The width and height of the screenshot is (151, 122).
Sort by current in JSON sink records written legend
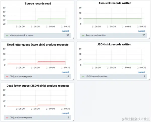pyautogui.click(x=141, y=72)
